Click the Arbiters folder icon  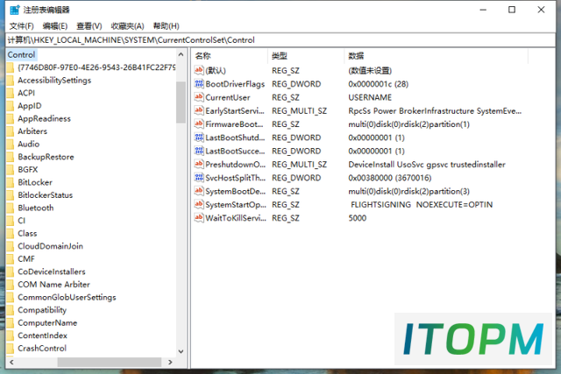(x=11, y=131)
